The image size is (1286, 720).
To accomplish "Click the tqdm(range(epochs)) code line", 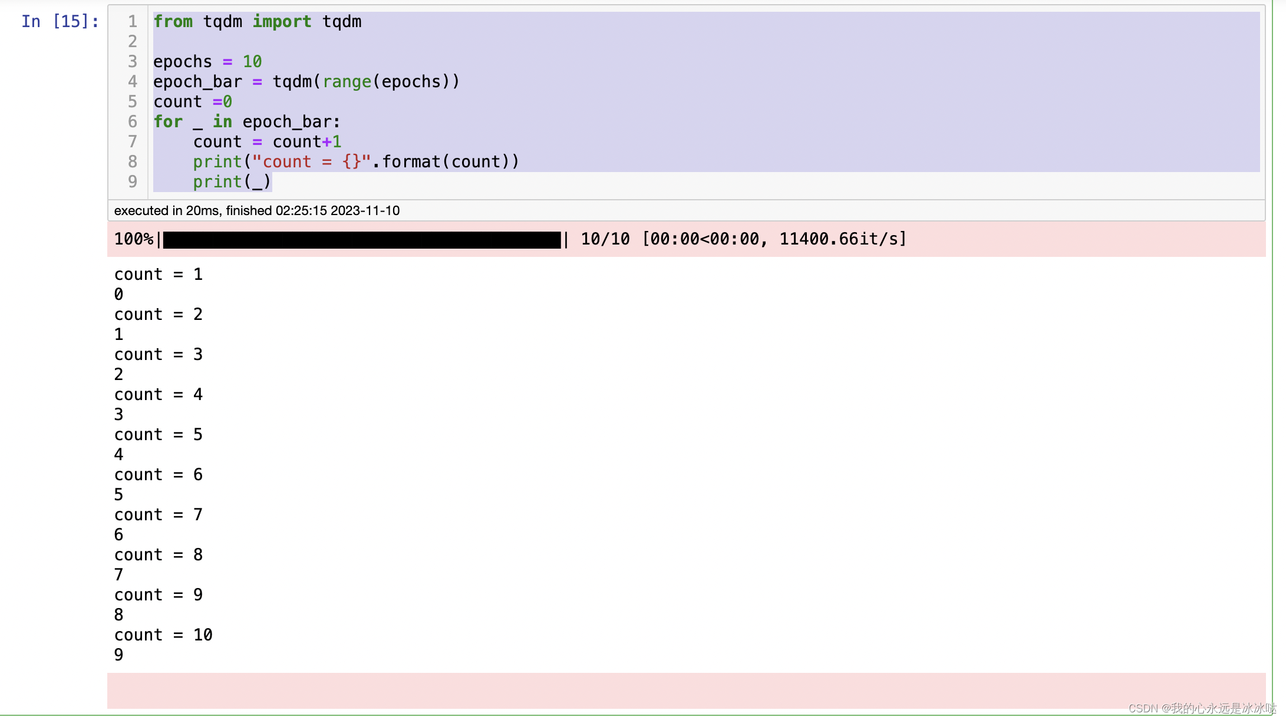I will tap(306, 82).
